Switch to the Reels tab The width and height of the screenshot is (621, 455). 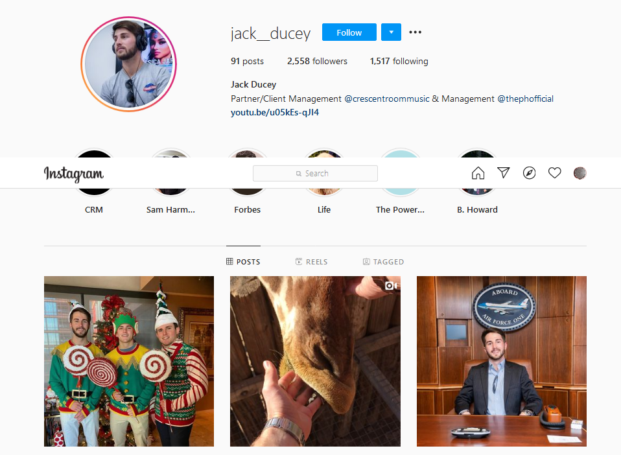point(312,262)
